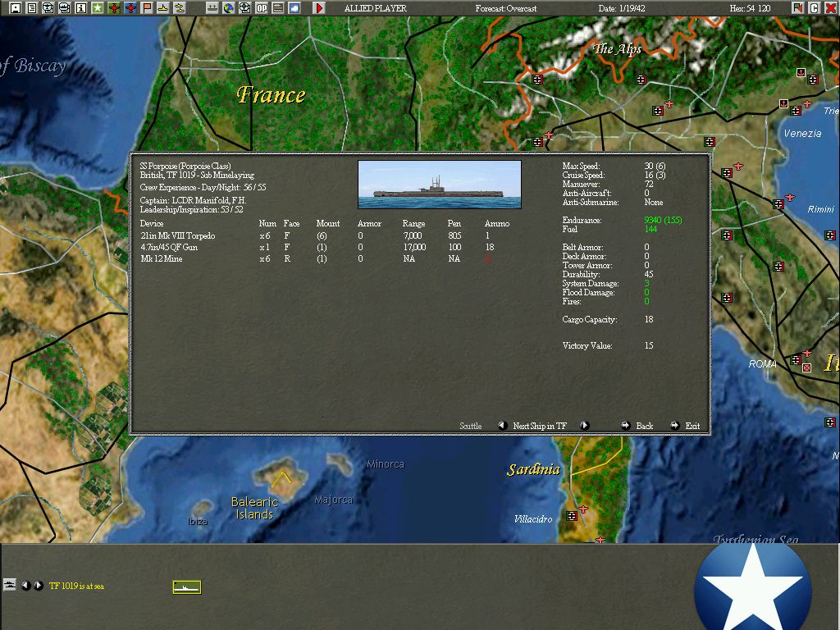Click the red play arrow to end turn
Viewport: 840px width, 630px height.
point(320,8)
